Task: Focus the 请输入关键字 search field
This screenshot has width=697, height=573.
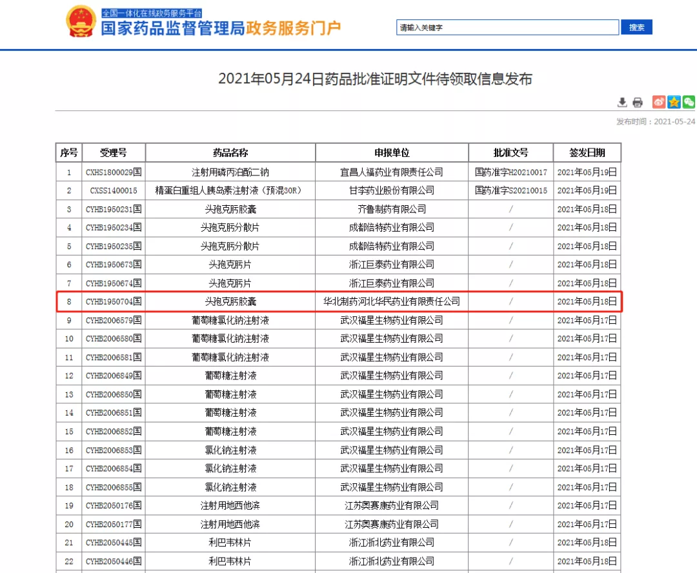Action: 507,27
